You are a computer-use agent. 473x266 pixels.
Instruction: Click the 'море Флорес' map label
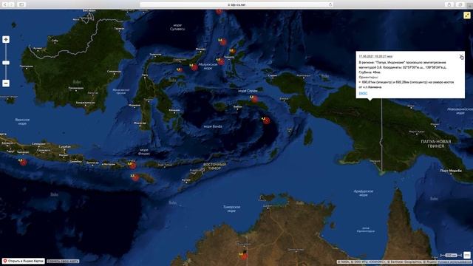click(144, 151)
